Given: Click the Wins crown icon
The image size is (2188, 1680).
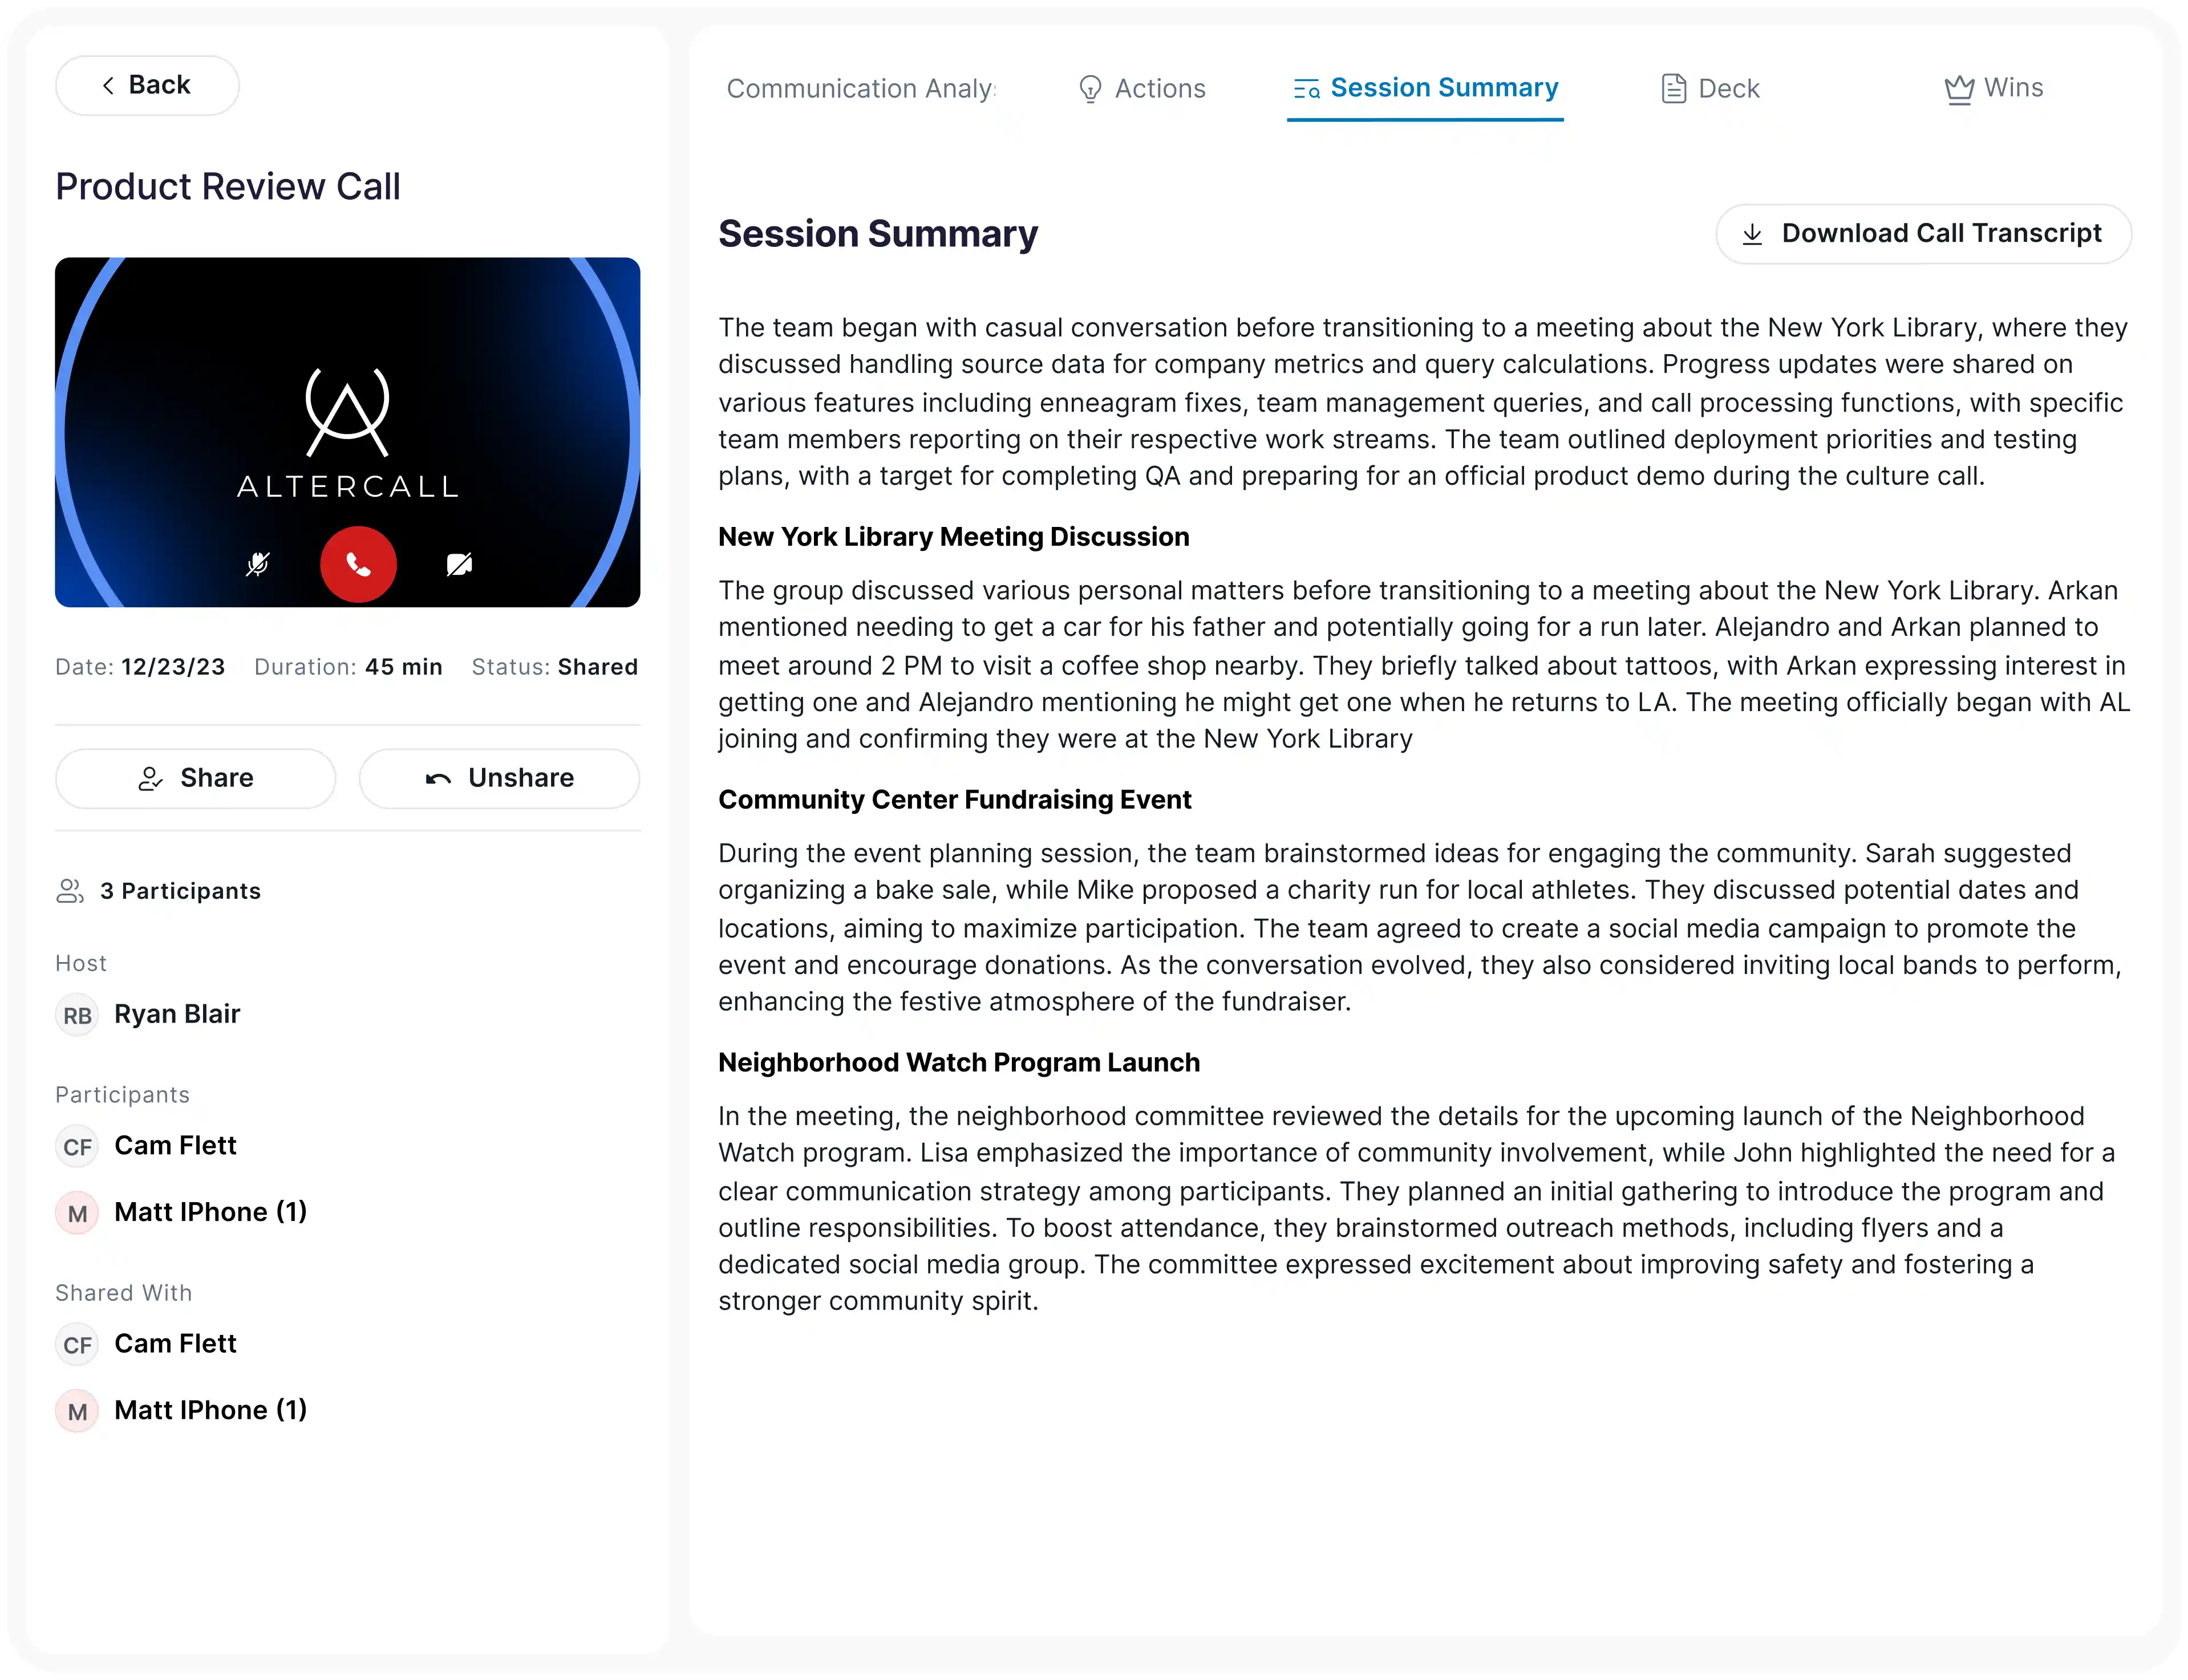Looking at the screenshot, I should [x=1959, y=89].
